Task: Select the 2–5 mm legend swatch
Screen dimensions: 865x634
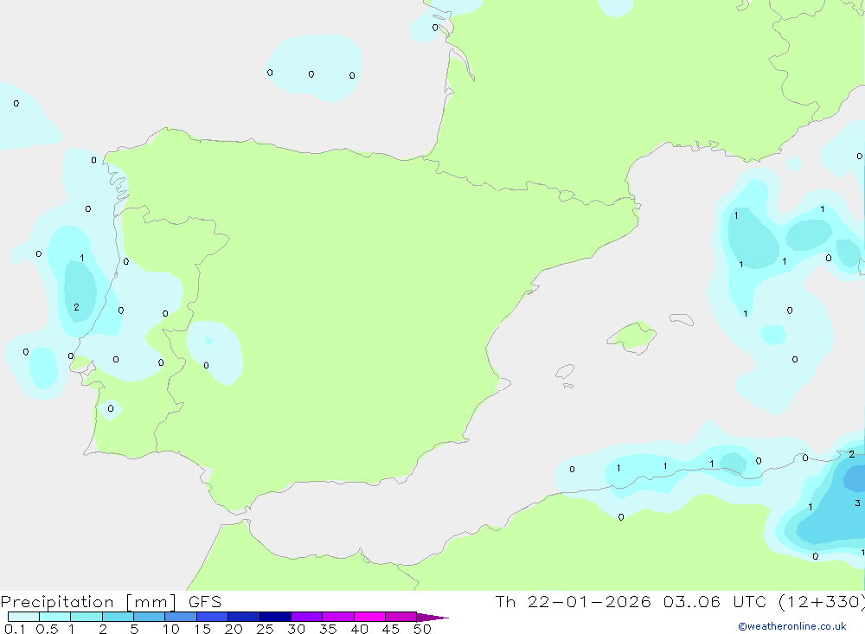Action: pyautogui.click(x=118, y=617)
